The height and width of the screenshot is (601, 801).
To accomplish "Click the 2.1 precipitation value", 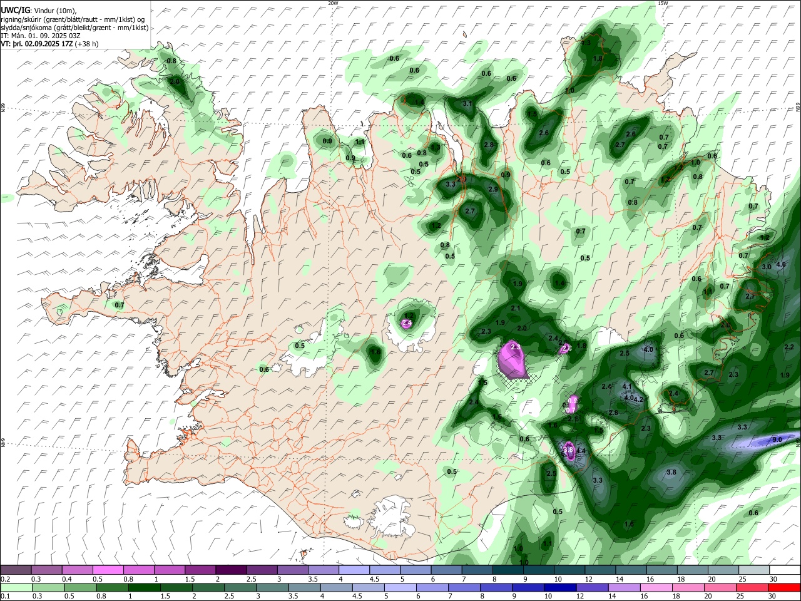I will tap(516, 308).
